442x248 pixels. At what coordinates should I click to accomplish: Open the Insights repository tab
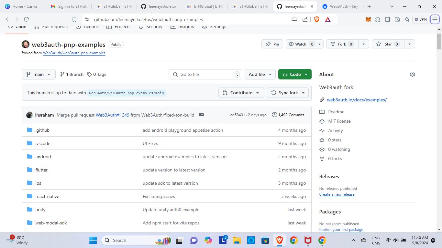(182, 26)
